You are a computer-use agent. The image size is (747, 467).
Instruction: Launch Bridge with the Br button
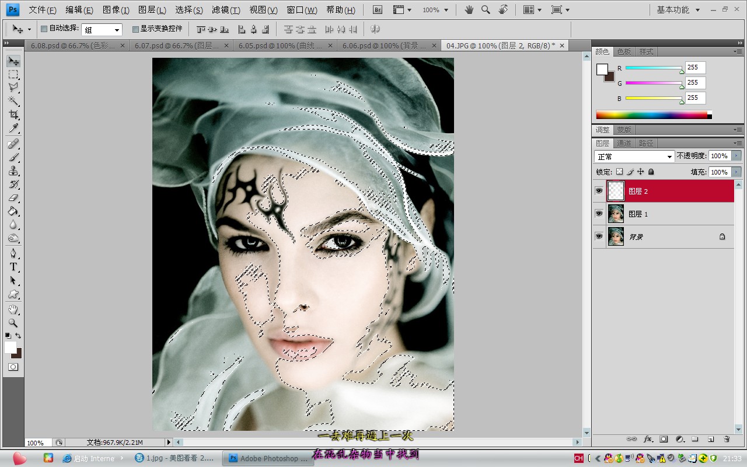click(378, 10)
